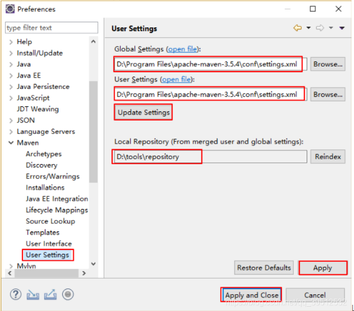
Task: Close the Preferences window
Action: point(338,9)
